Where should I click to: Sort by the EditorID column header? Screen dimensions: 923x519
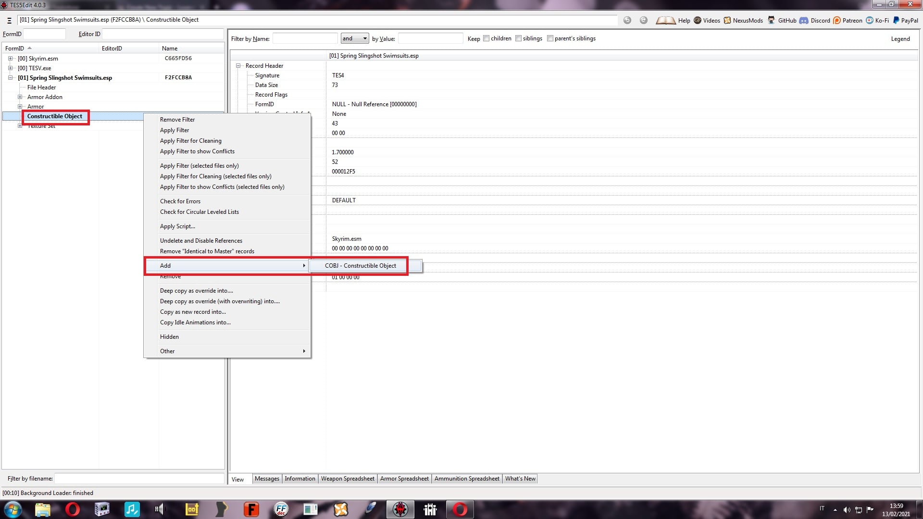pos(129,49)
